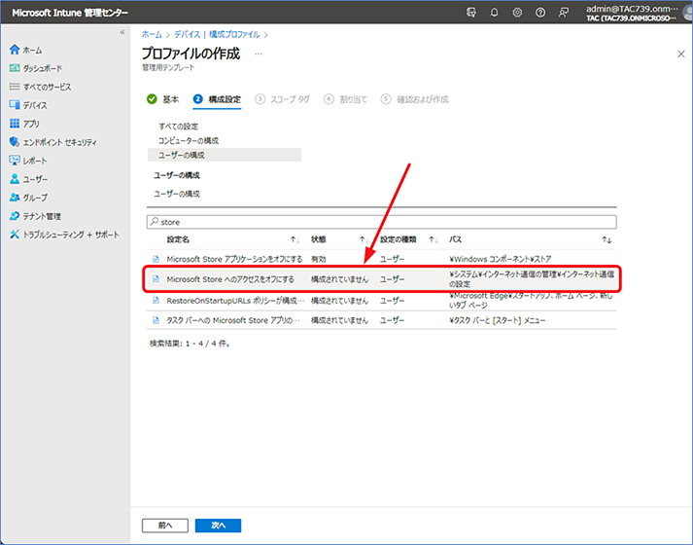Click 構成されていません in the RestoreOnStartupURLs row
The width and height of the screenshot is (693, 545).
339,301
